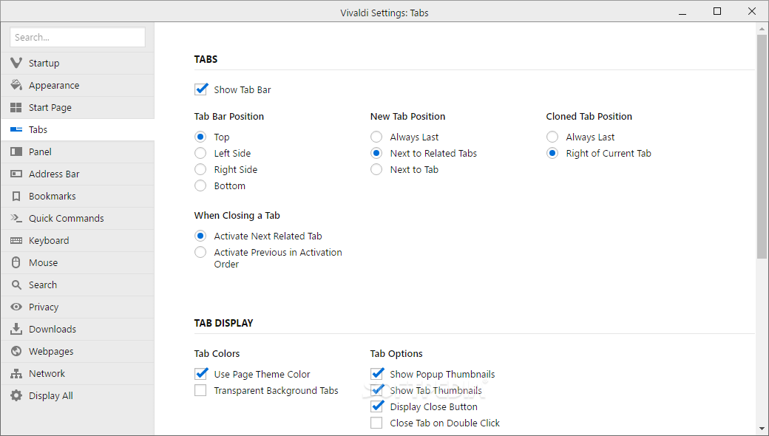769x436 pixels.
Task: Click the Quick Commands prompt icon
Action: coord(16,218)
